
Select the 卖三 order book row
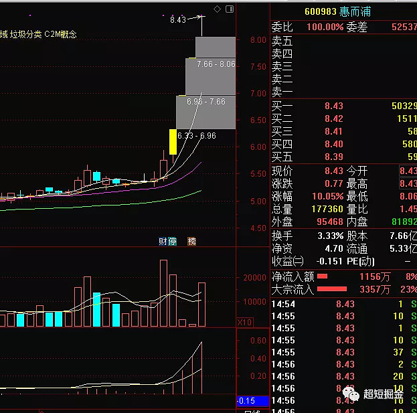[x=343, y=66]
